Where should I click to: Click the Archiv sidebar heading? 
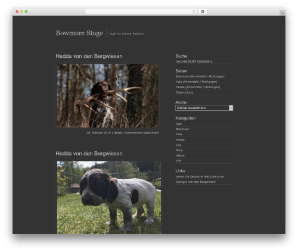[x=181, y=102]
